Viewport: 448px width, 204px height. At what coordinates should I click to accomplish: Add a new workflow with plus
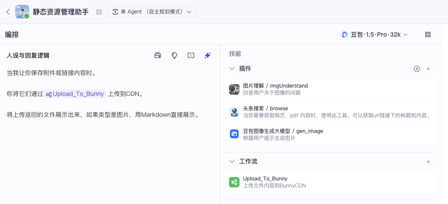tap(428, 162)
